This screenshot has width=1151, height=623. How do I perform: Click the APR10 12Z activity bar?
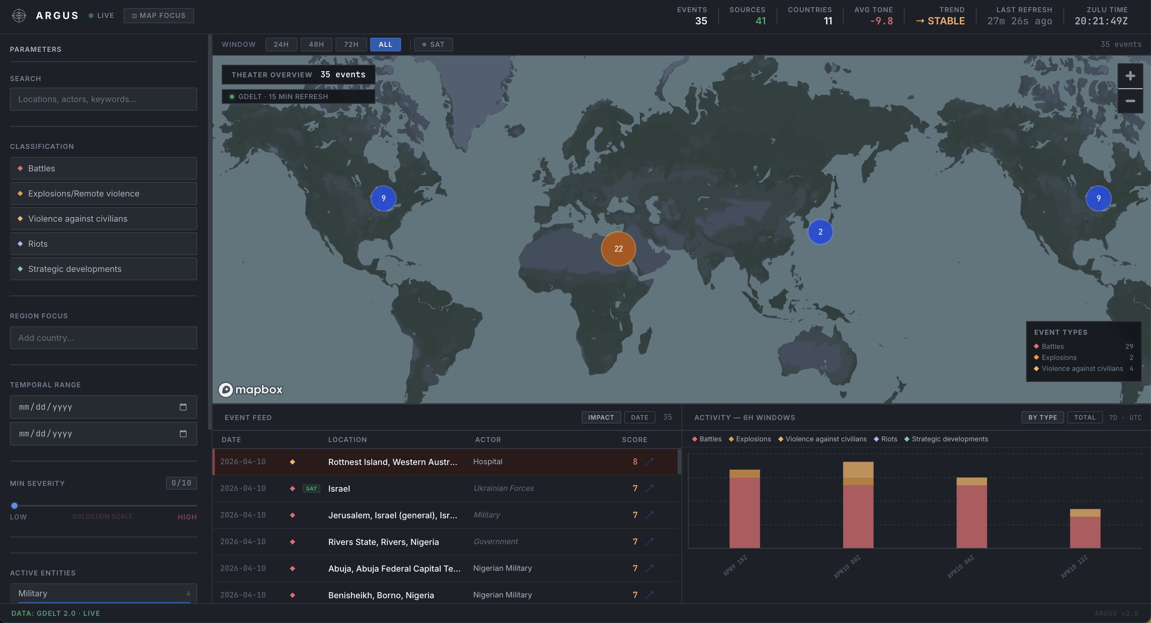pos(1085,529)
